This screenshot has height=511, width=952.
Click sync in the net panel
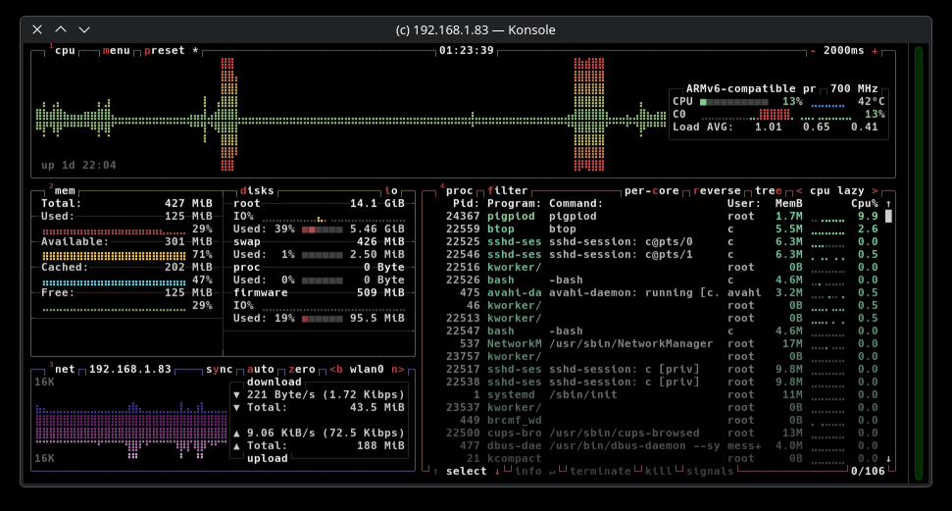click(219, 370)
